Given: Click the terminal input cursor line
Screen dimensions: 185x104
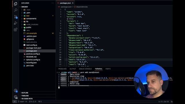Looking at the screenshot, I should pyautogui.click(x=59, y=88).
